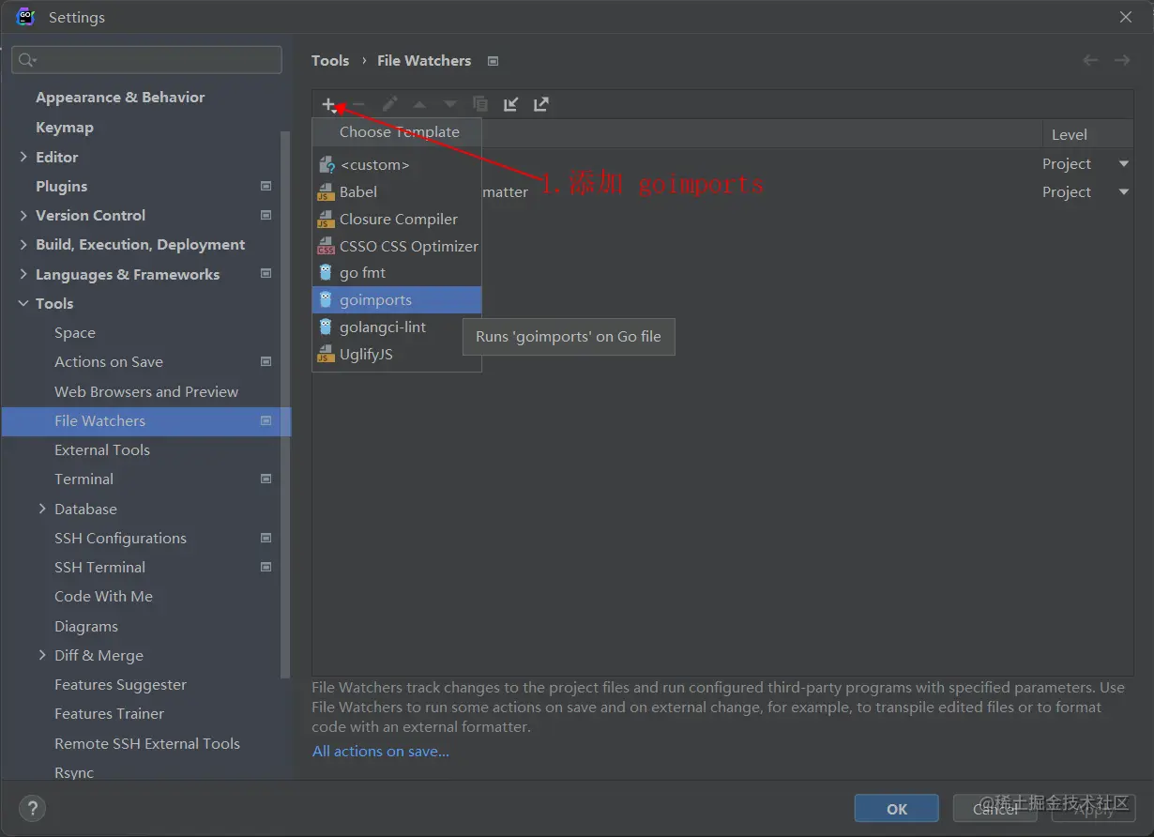Screen dimensions: 1154x837
Task: Select the go fmt template
Action: coord(397,273)
